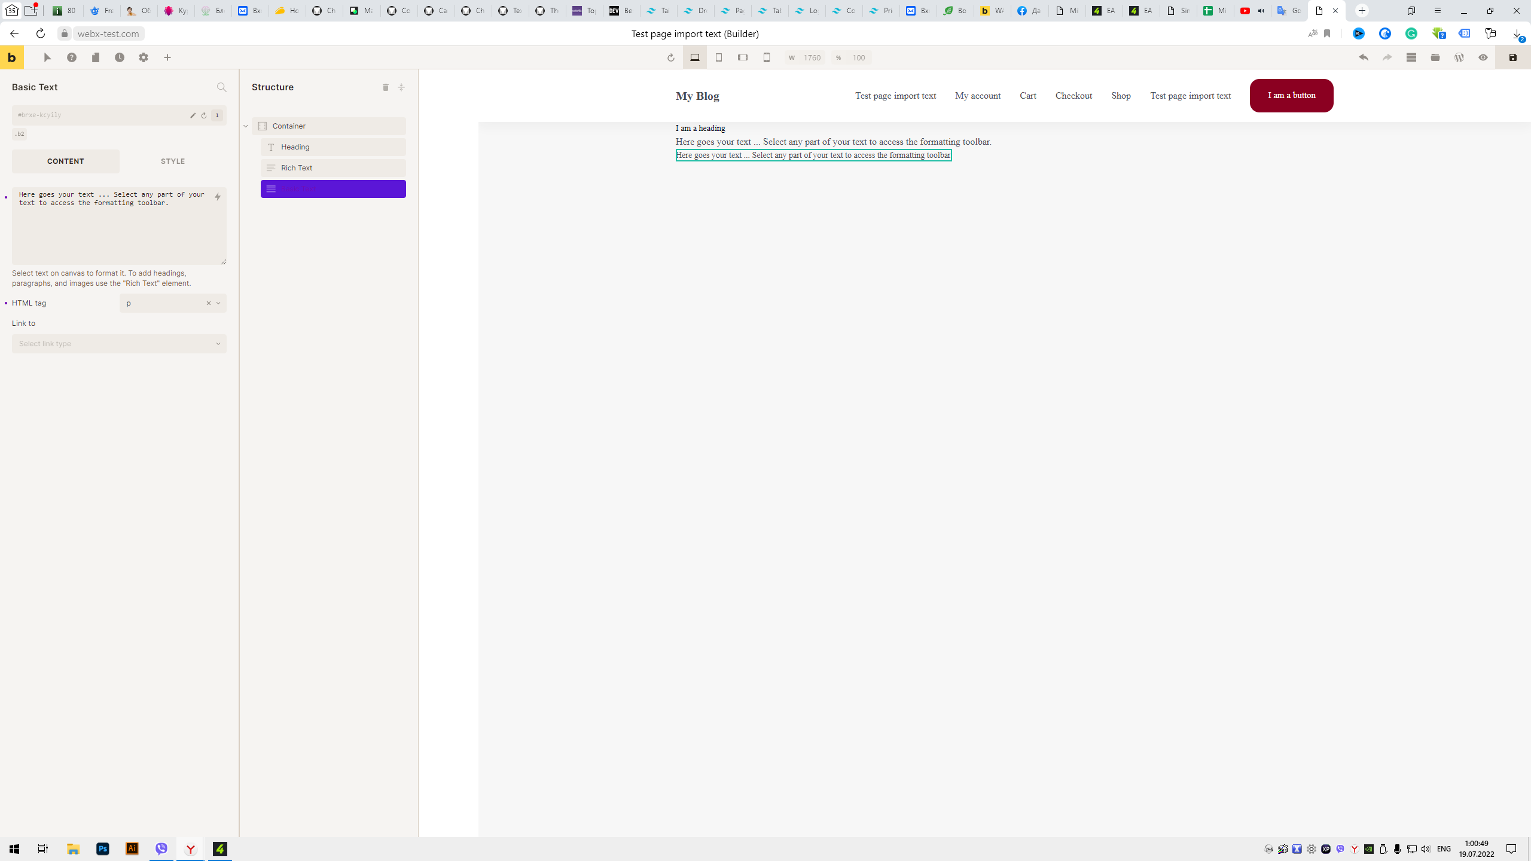Toggle the Structure panel icon in toolbar
1531x861 pixels.
point(1411,57)
